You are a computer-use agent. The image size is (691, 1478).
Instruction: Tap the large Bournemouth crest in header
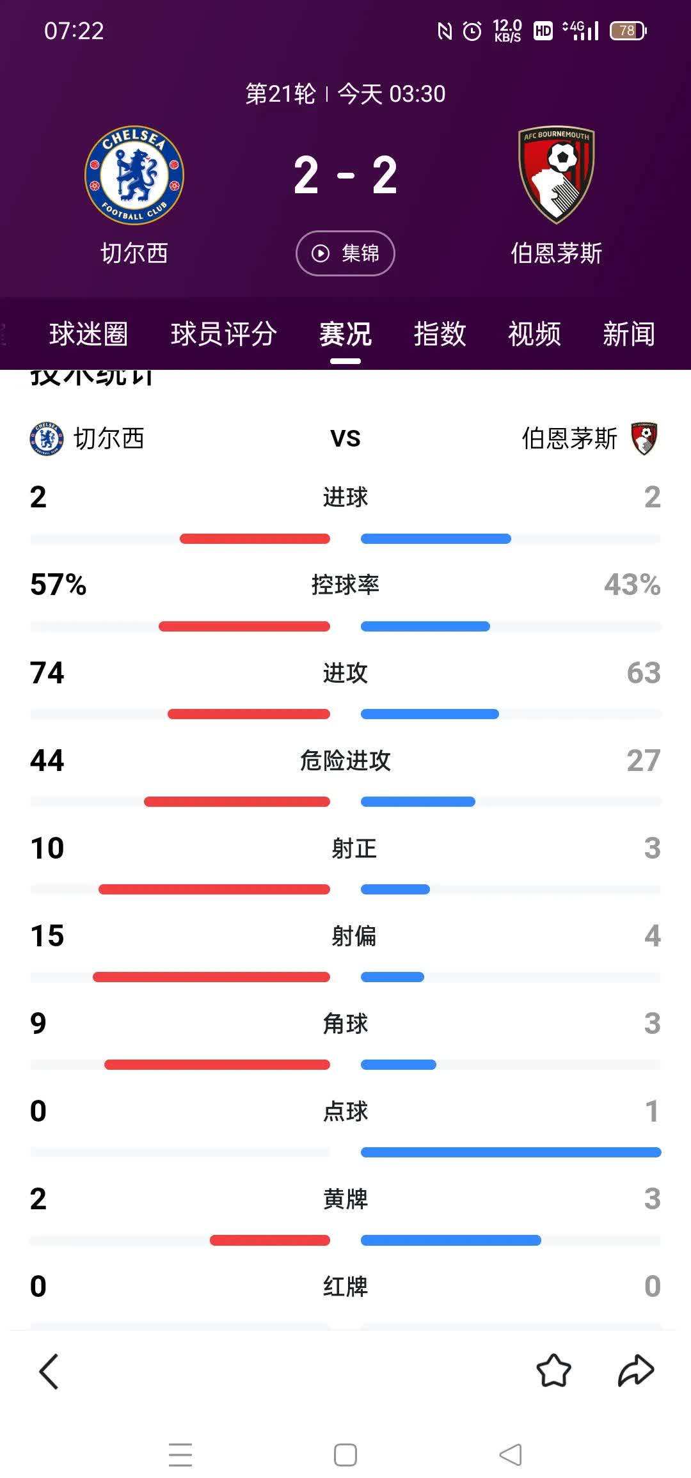click(556, 175)
